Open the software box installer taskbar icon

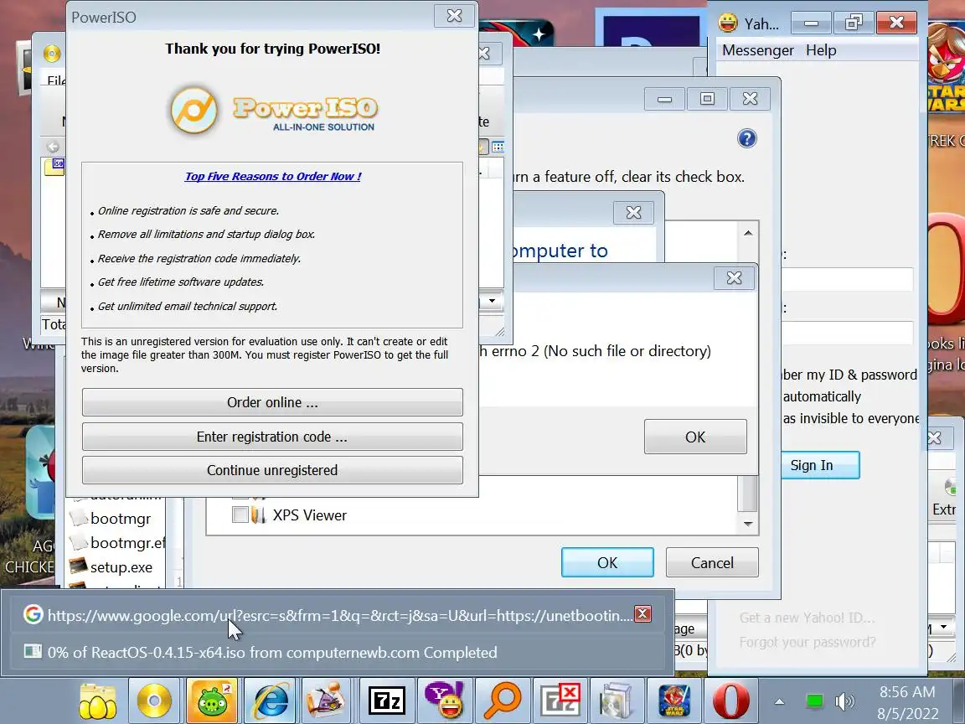tap(617, 700)
